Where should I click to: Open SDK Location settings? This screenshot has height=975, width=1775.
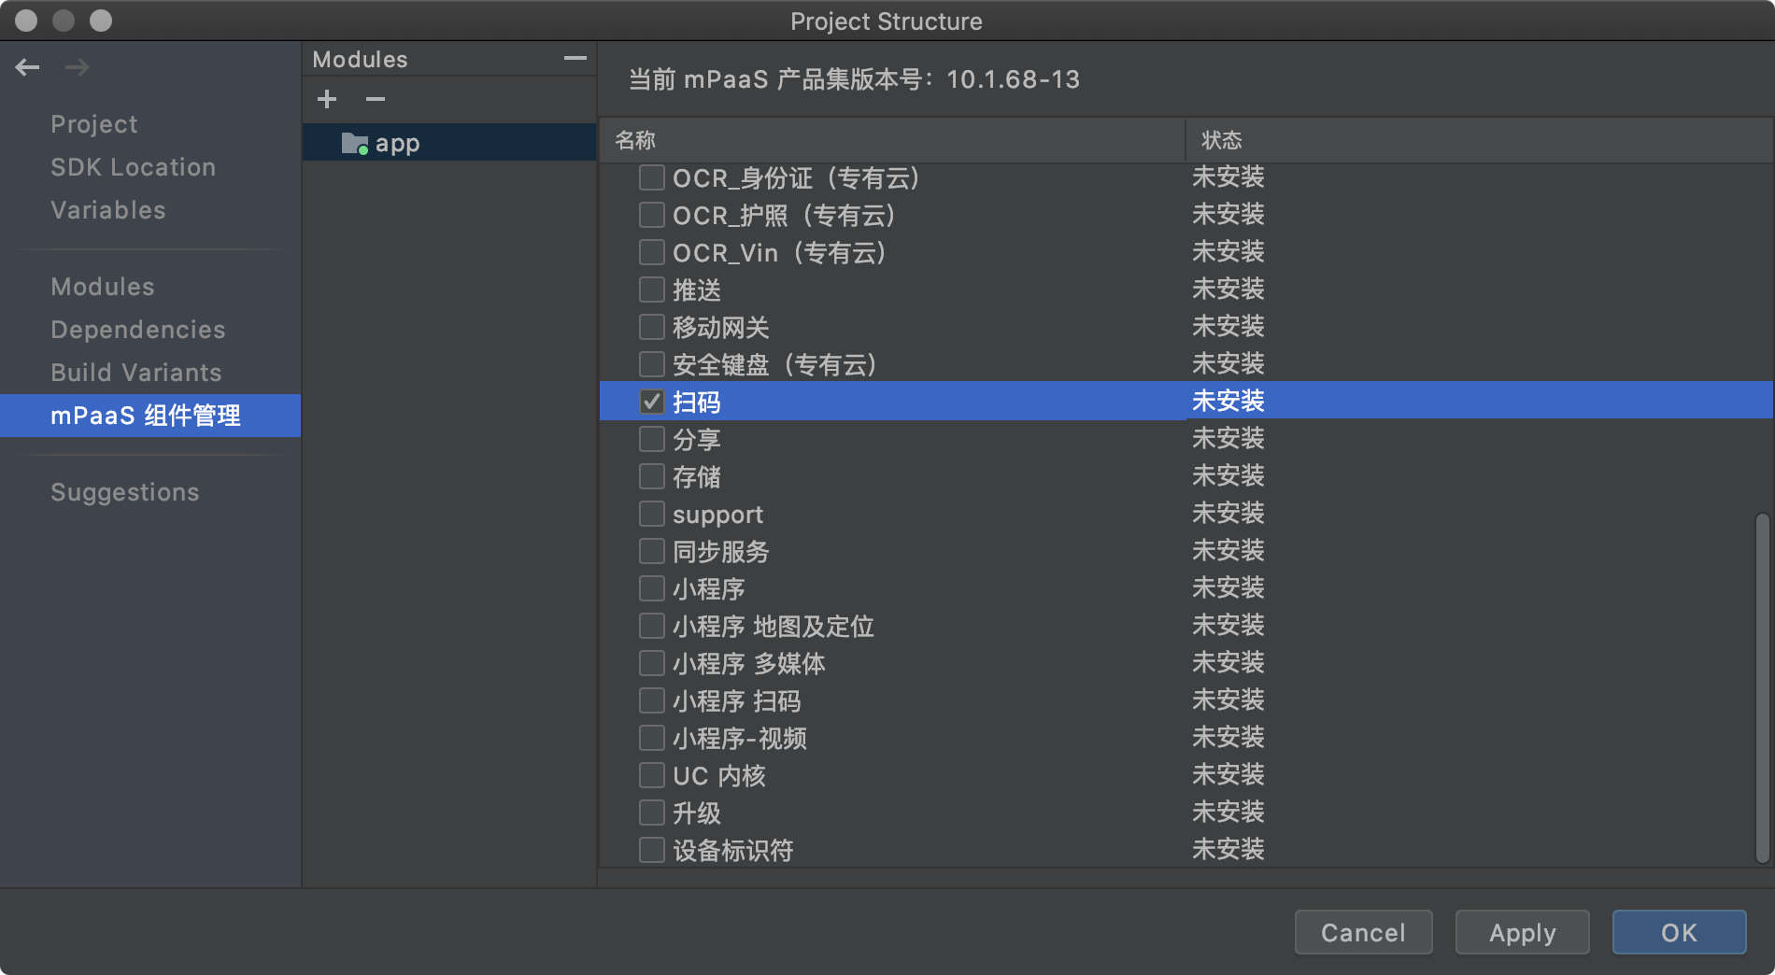click(133, 167)
